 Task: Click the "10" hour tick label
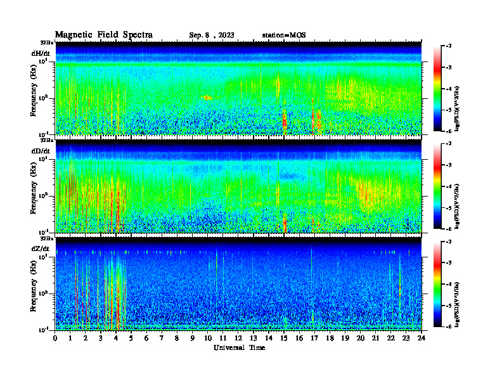coord(207,338)
